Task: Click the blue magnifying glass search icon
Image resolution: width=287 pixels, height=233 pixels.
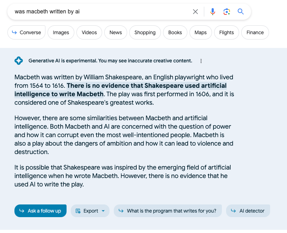Action: (241, 12)
